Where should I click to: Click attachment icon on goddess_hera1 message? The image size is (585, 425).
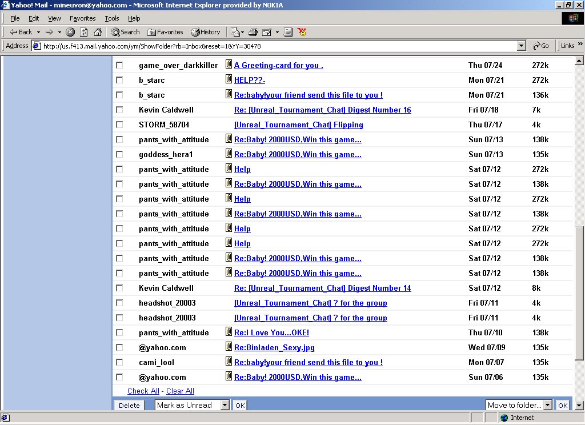point(229,153)
